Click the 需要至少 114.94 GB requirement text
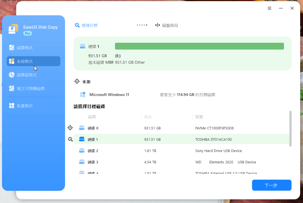303x203 pixels. click(187, 95)
